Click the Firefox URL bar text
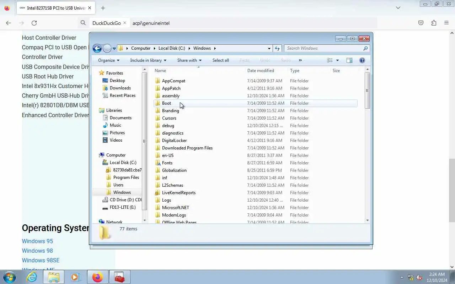The height and width of the screenshot is (284, 455). tap(151, 23)
